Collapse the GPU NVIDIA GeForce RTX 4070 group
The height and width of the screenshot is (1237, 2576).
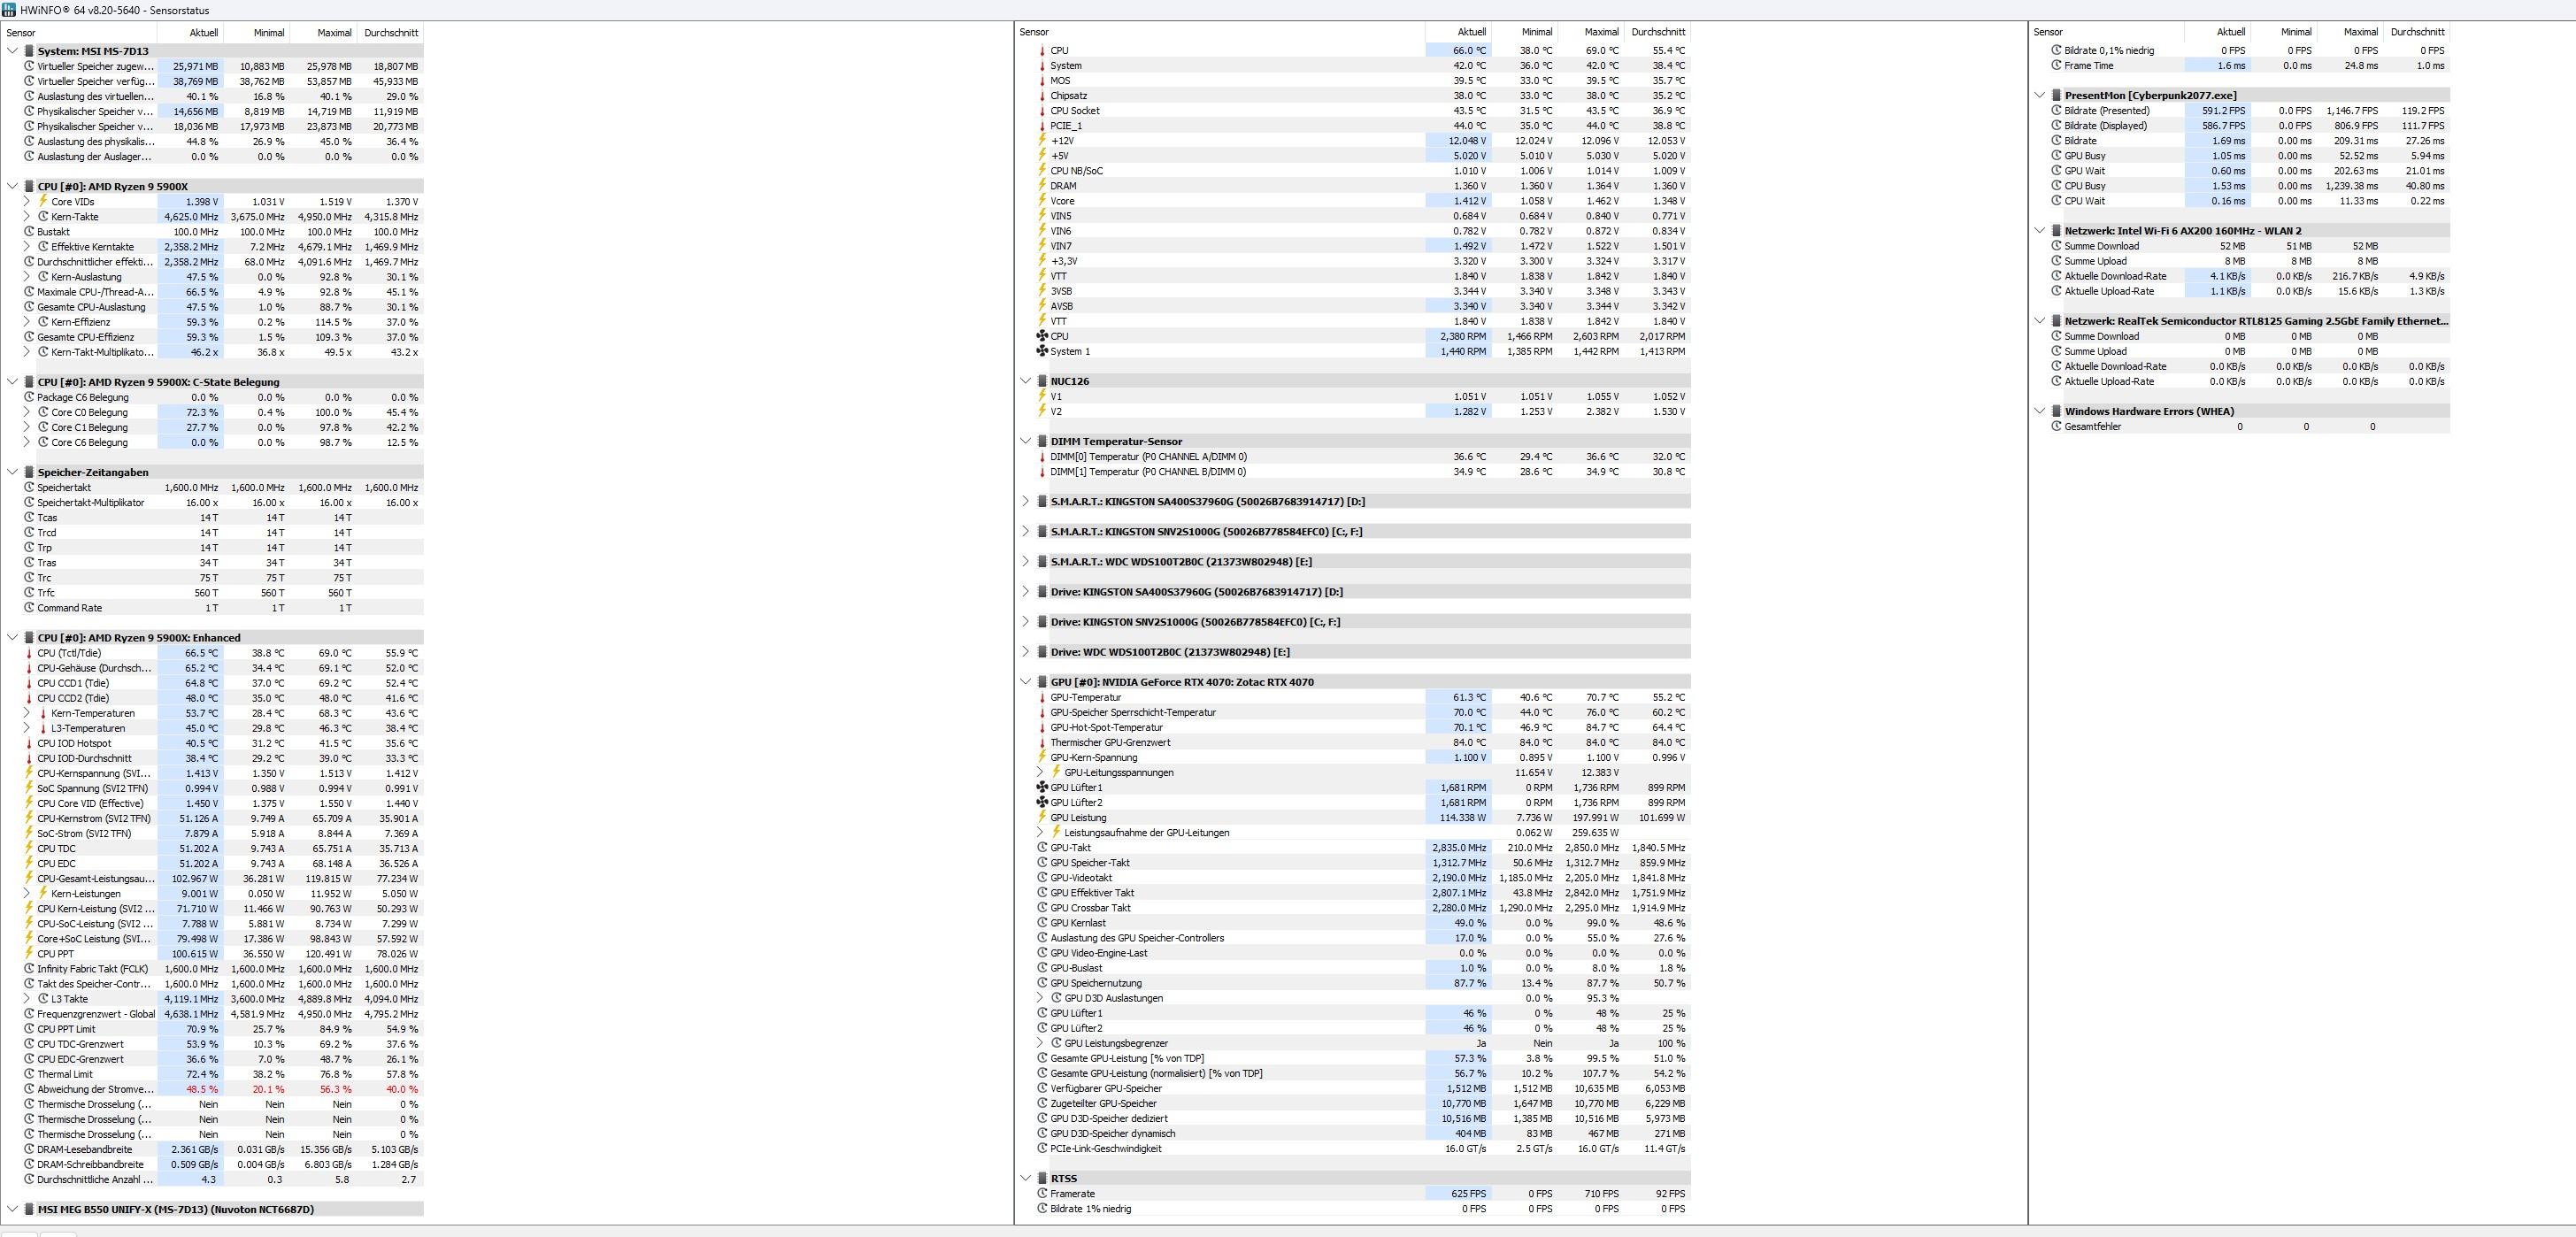tap(1025, 682)
